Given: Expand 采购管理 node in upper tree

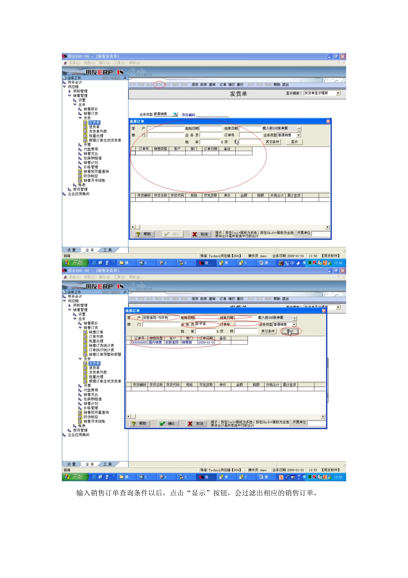Looking at the screenshot, I should click(70, 91).
